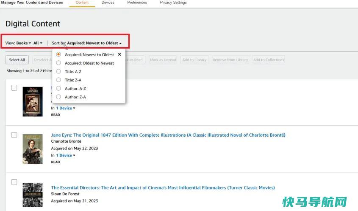Screen dimensions: 358x211
Task: Click the Mark as Read button
Action: click(135, 60)
